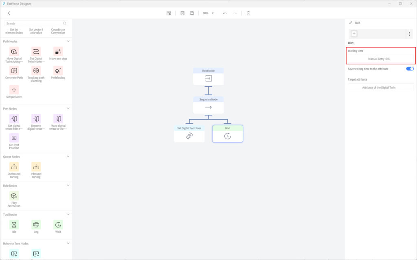The image size is (417, 260).
Task: Collapse the Queue Nodes section
Action: [x=68, y=157]
